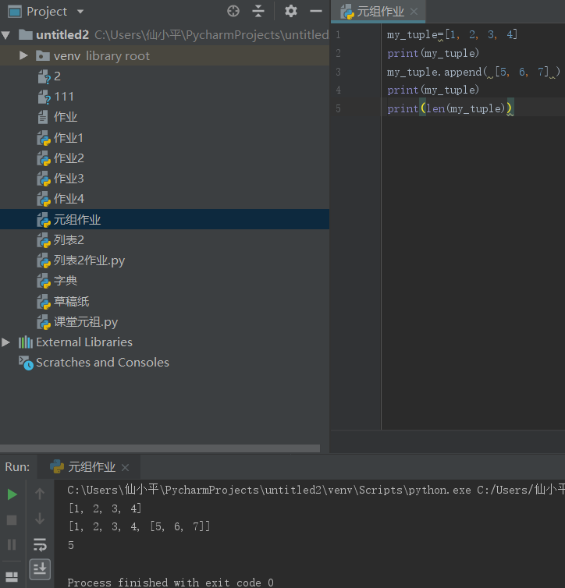Click the print(len(my_tuple)) code line

[x=450, y=108]
